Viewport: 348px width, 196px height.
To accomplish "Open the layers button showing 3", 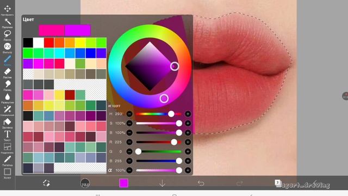I will coord(278,183).
